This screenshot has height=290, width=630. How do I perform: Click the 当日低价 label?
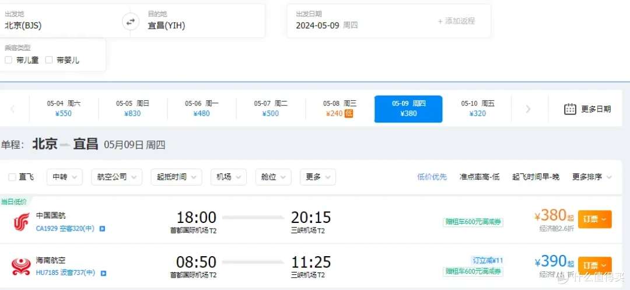coord(15,202)
